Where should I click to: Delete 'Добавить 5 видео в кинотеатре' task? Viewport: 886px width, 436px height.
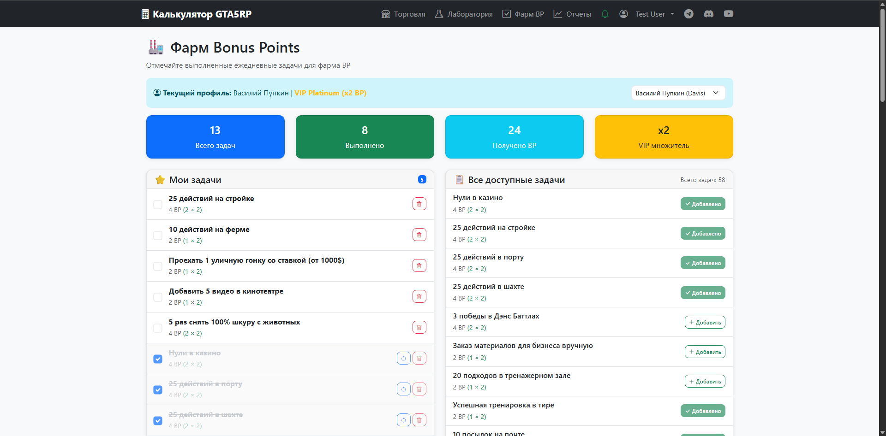point(419,296)
